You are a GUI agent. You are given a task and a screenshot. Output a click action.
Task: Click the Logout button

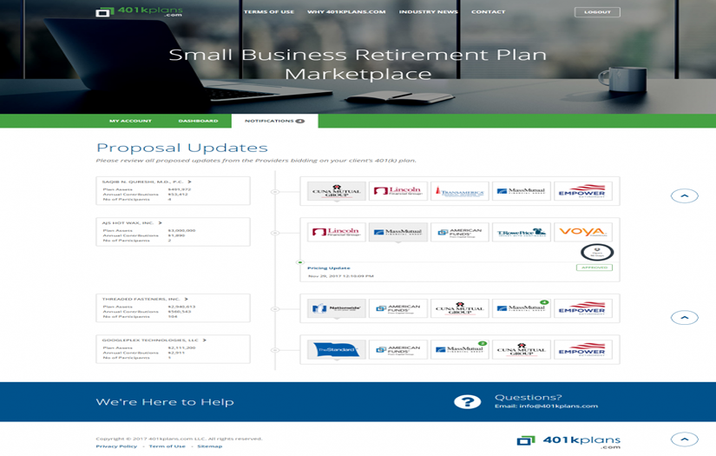click(x=597, y=12)
